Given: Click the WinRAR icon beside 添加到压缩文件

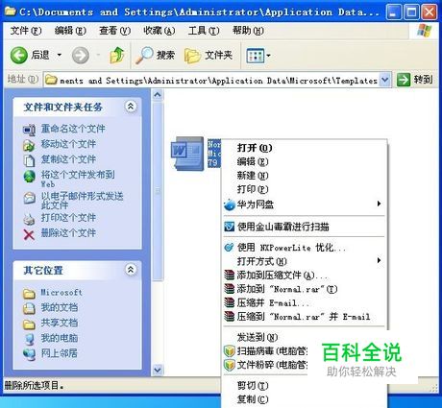Looking at the screenshot, I should point(230,275).
